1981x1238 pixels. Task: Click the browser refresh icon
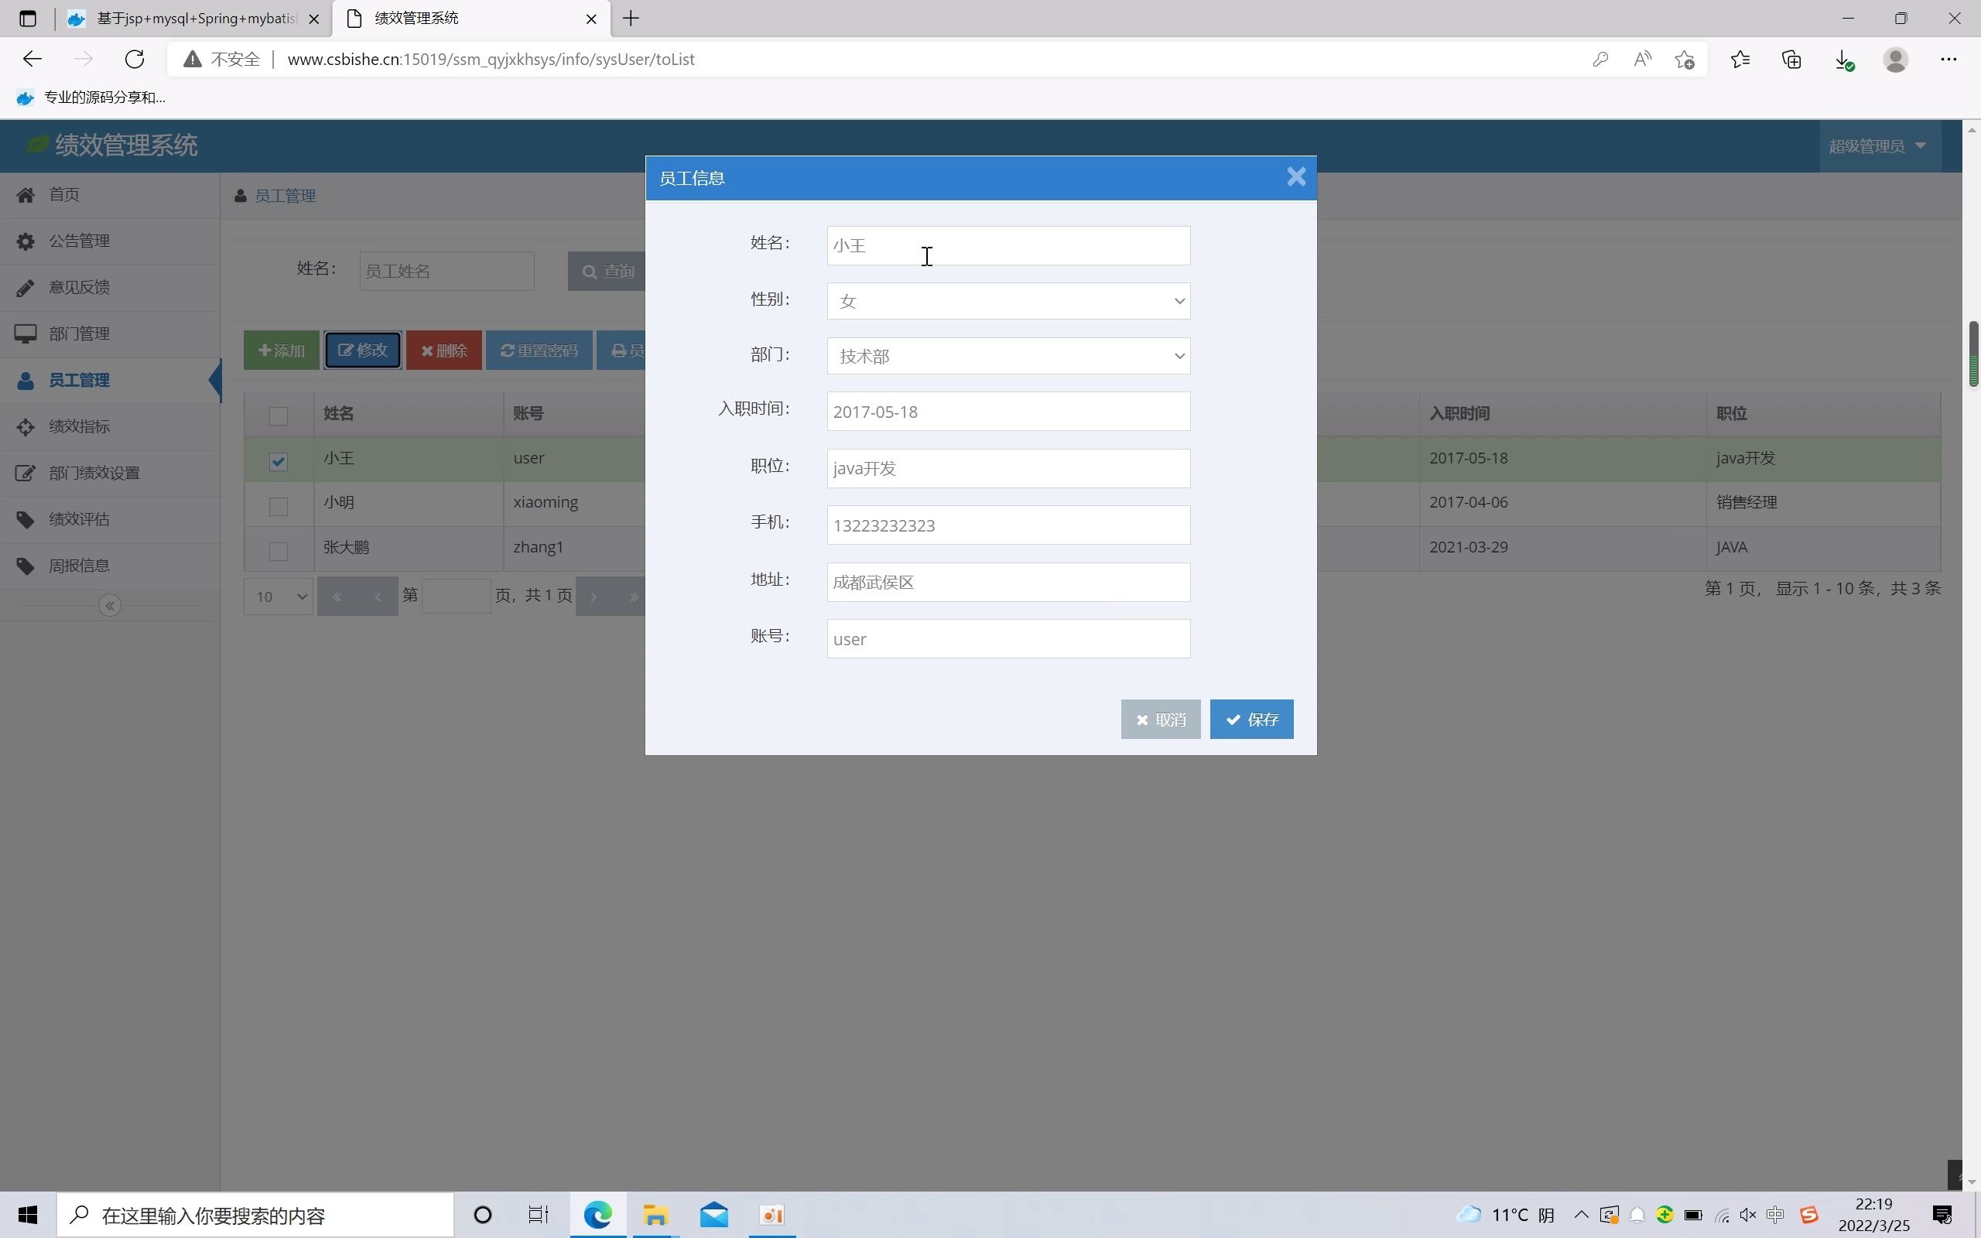click(x=135, y=59)
